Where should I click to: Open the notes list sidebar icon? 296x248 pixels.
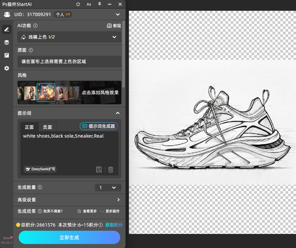7,55
